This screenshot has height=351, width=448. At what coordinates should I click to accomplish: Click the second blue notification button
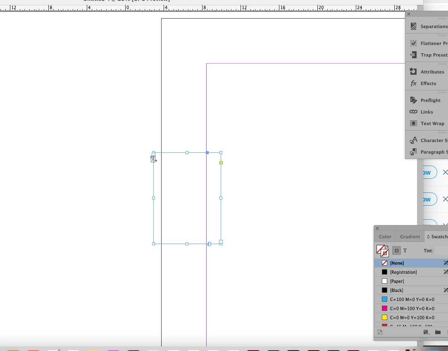pos(430,199)
